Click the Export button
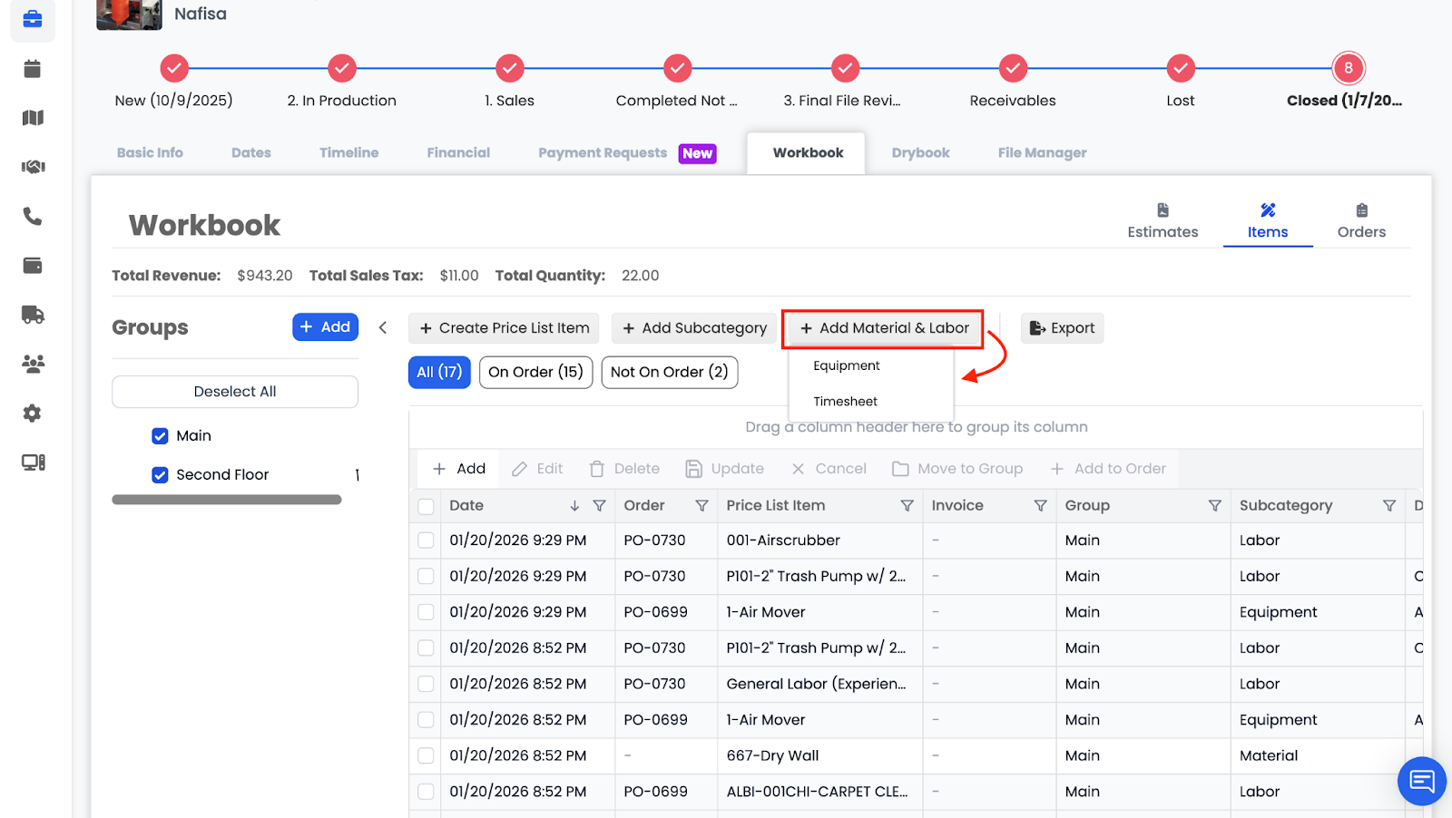 1062,328
